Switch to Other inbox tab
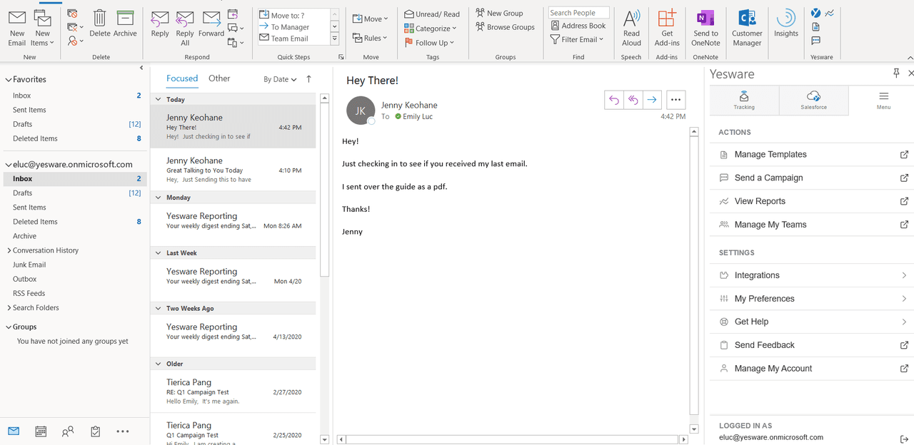 coord(219,78)
